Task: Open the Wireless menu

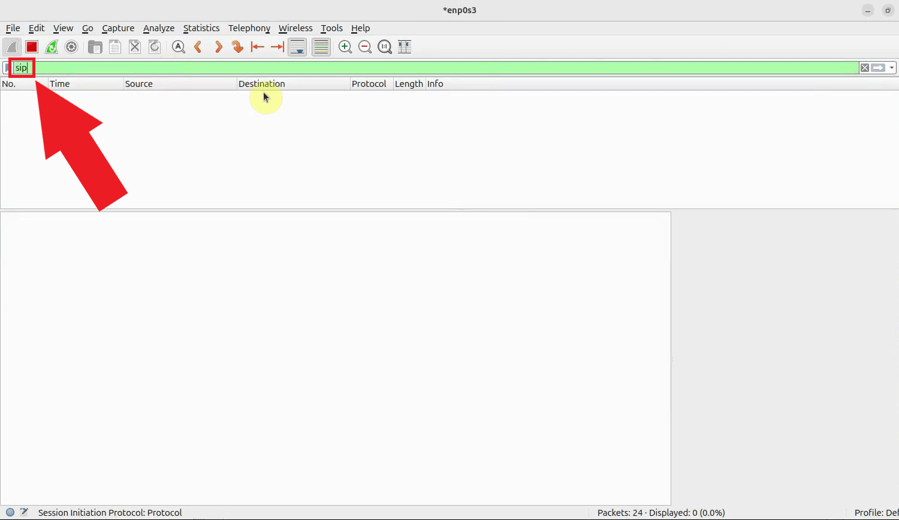Action: [295, 28]
